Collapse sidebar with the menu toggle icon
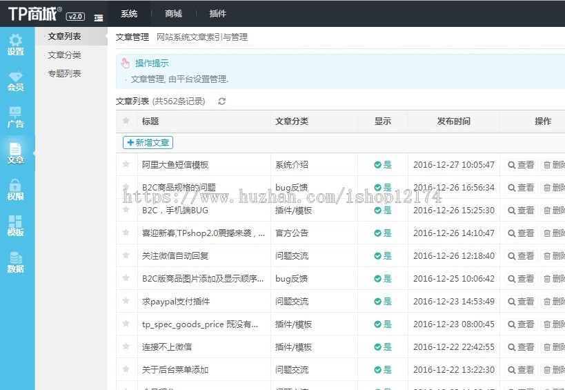Viewport: 565px width, 390px height. 99,18
